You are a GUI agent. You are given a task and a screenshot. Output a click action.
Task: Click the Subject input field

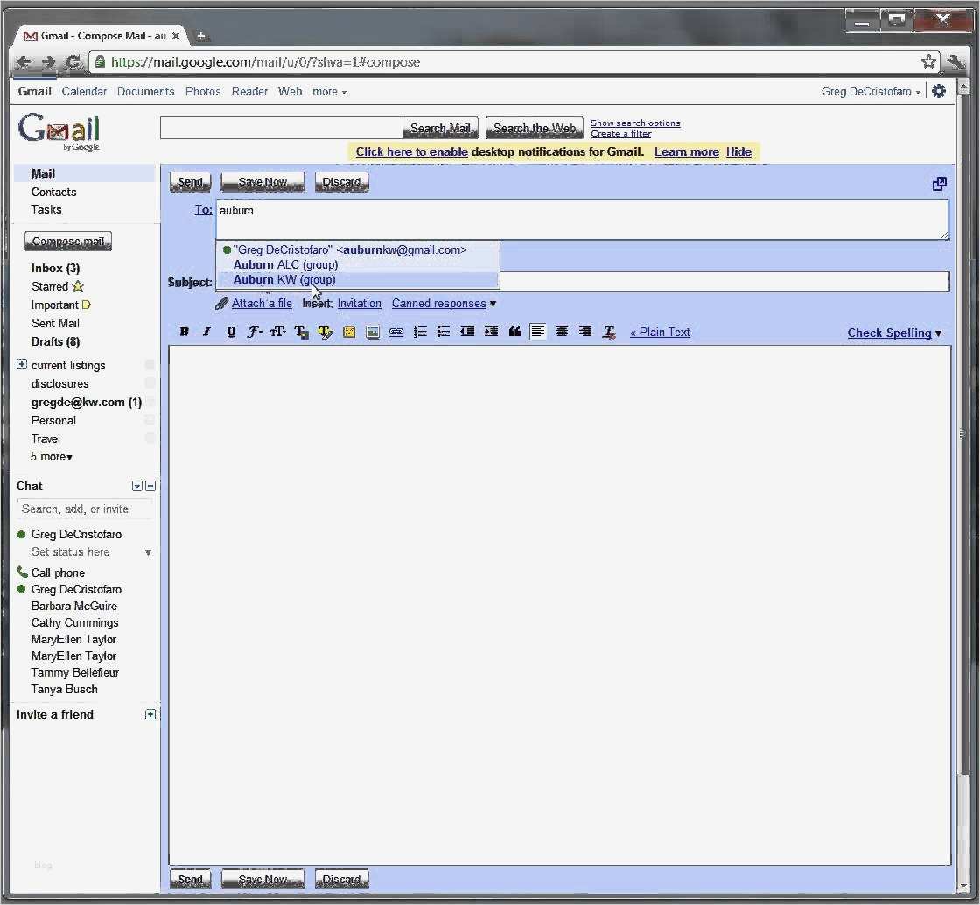click(724, 282)
